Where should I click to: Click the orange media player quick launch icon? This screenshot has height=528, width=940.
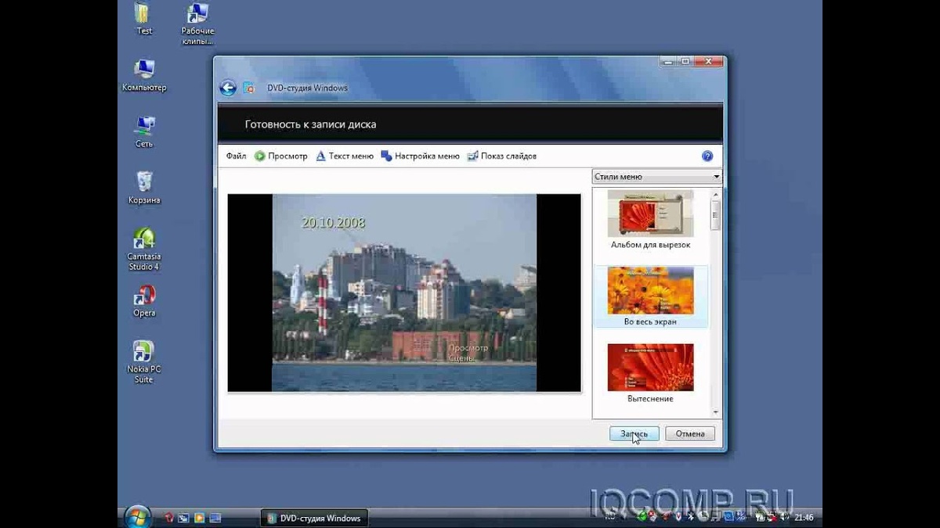(x=199, y=518)
